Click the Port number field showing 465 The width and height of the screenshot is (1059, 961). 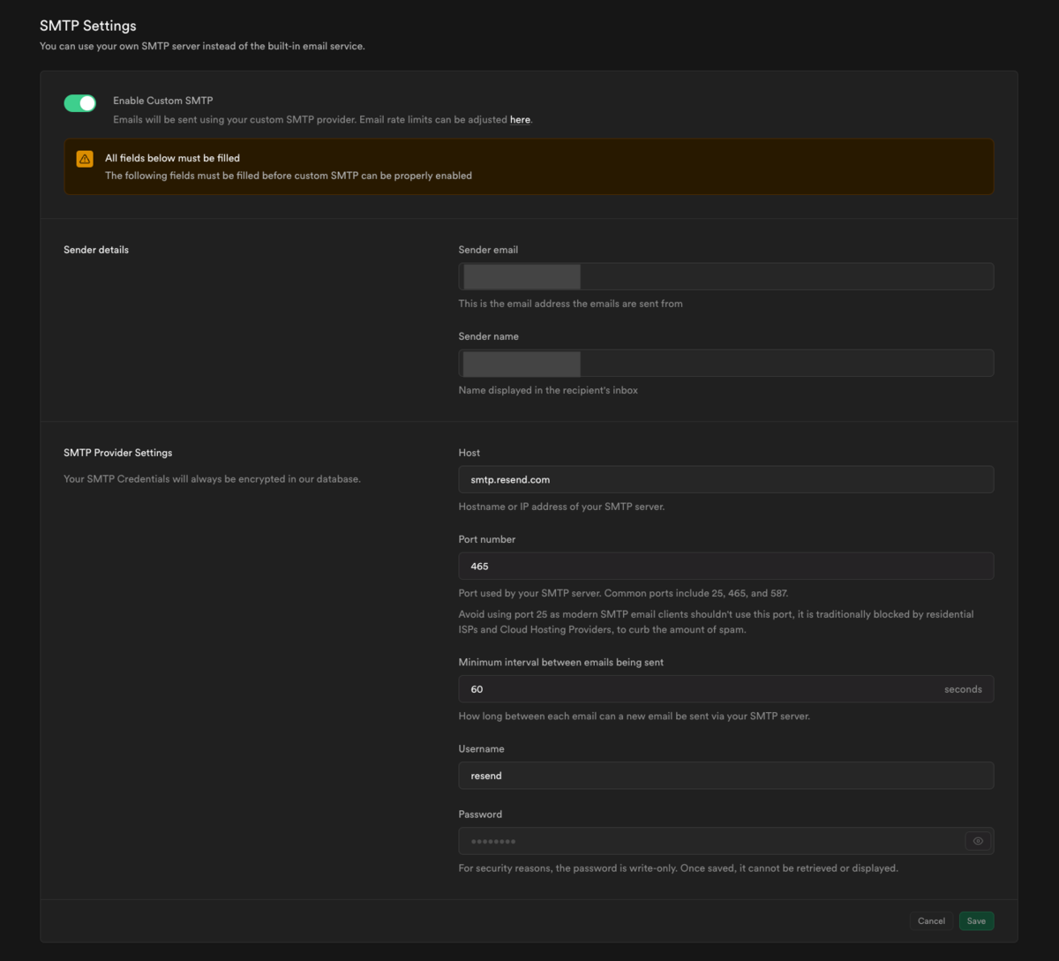click(725, 566)
